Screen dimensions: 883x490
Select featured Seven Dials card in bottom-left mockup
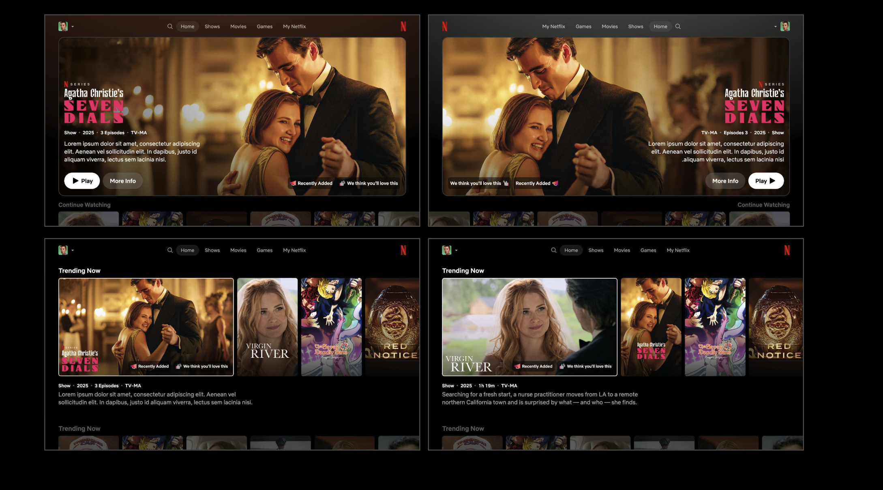[146, 327]
